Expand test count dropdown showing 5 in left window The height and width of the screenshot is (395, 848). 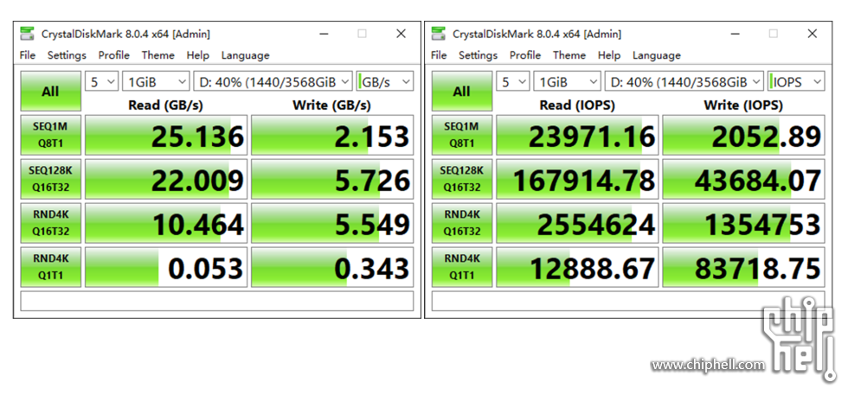pyautogui.click(x=102, y=81)
